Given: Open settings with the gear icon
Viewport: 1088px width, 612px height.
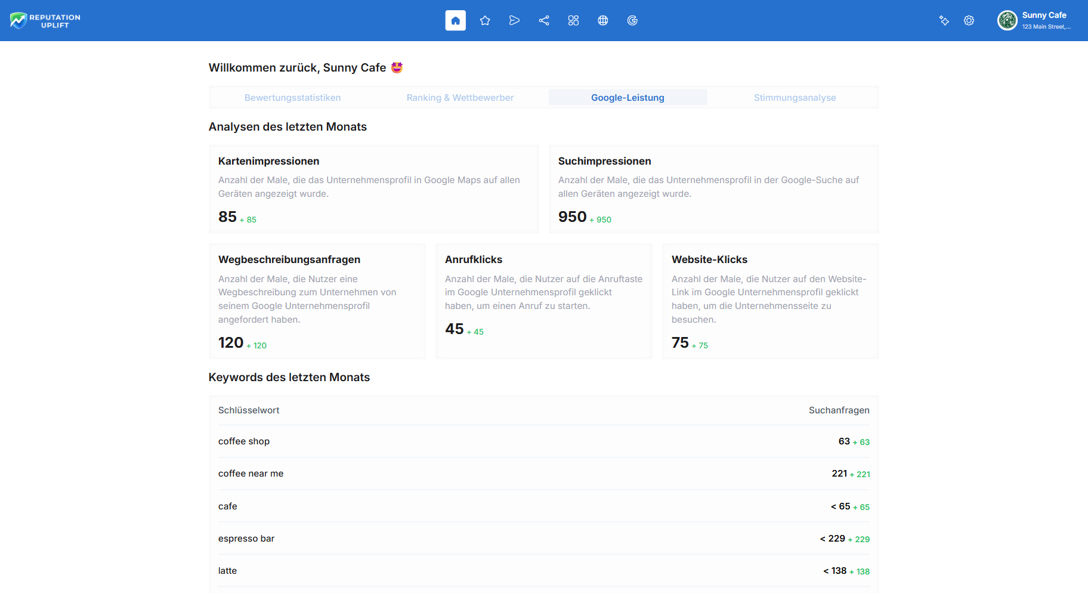Looking at the screenshot, I should pyautogui.click(x=969, y=20).
